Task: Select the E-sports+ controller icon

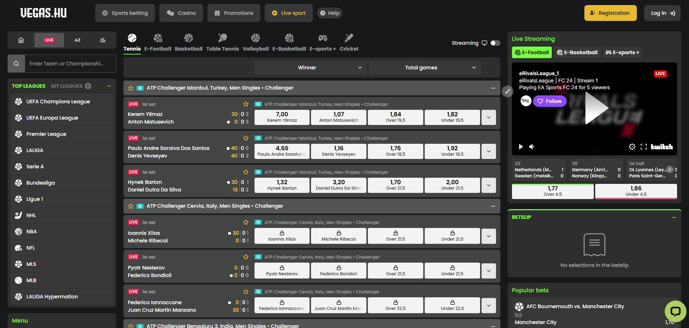Action: tap(323, 38)
